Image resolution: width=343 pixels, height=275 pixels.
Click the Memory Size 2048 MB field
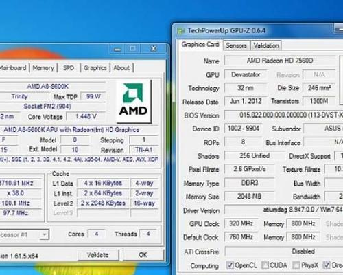click(250, 196)
